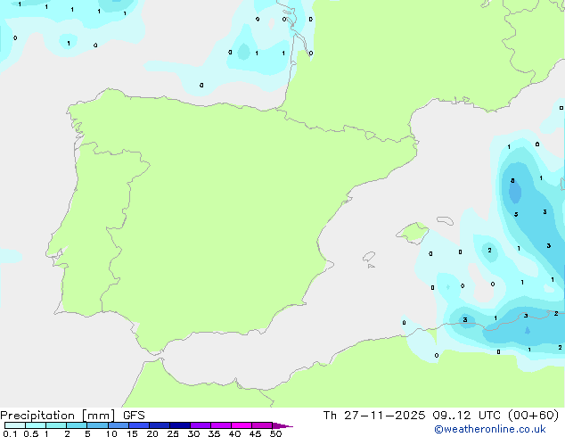Pick the 5–10 mm legend color swatch
The width and height of the screenshot is (565, 437).
[x=97, y=425]
